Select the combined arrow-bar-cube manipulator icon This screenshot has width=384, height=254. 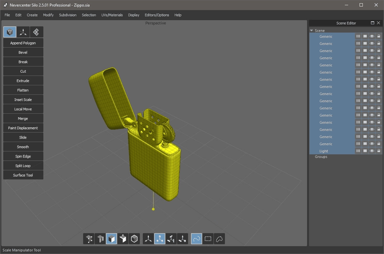pos(183,239)
